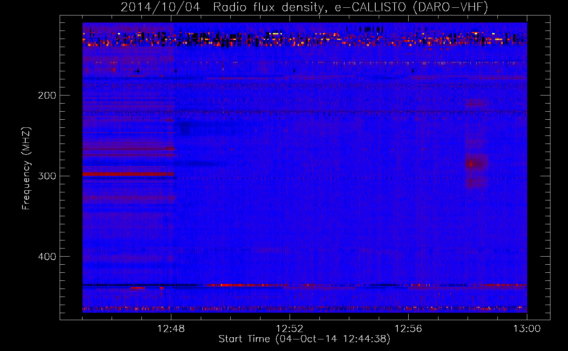568x351 pixels.
Task: Click the 12:52 time axis label
Action: click(290, 329)
